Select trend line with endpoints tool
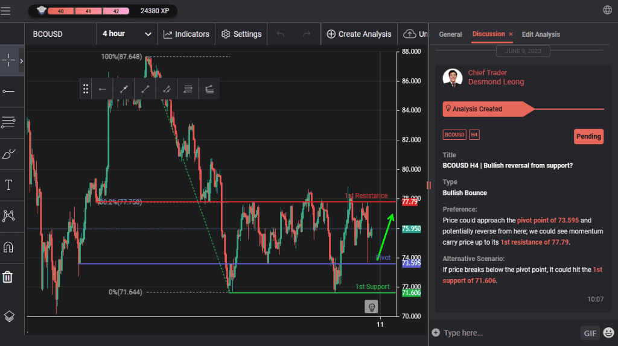The image size is (618, 346). coord(124,89)
